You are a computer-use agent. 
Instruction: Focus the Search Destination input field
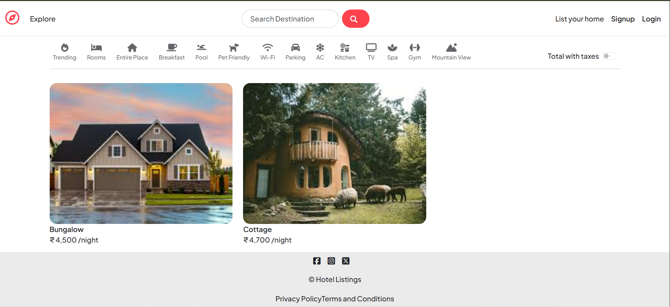pyautogui.click(x=290, y=19)
